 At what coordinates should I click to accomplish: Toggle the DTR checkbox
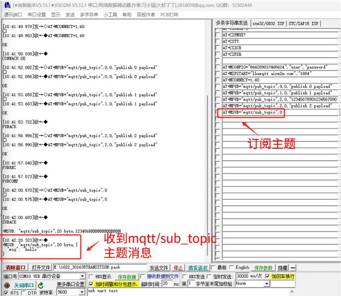tap(23, 293)
